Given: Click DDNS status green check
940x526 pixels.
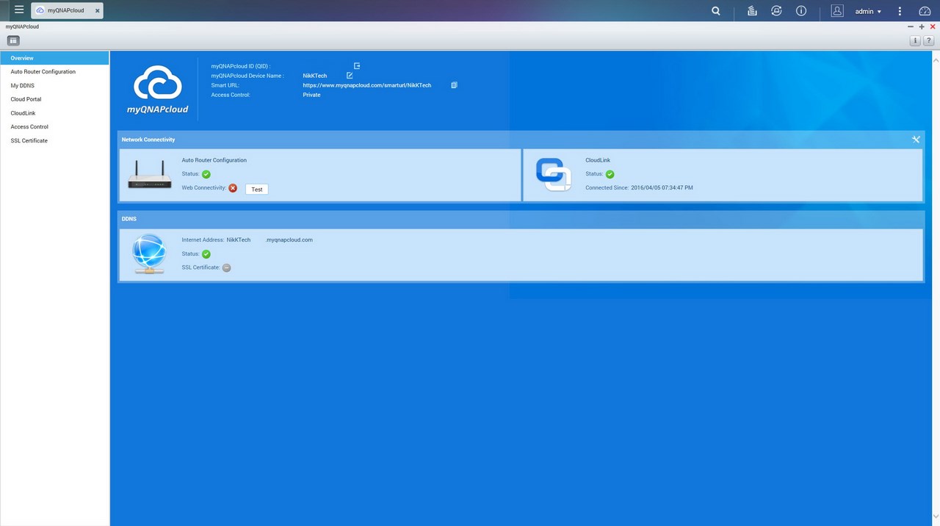Looking at the screenshot, I should tap(206, 254).
